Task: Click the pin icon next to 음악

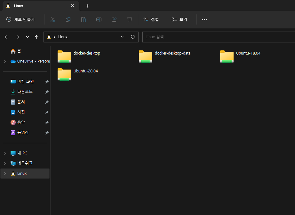Action: click(x=47, y=122)
